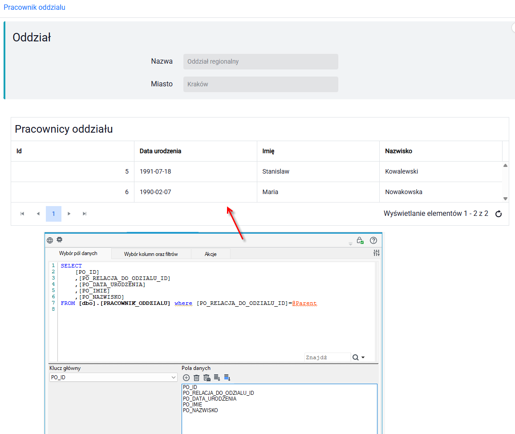Screen dimensions: 515x434
Task: Click the plain trash icon under Pola danych
Action: [x=196, y=378]
